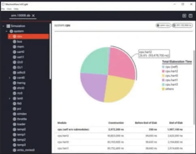Expand the lan0 tree node
The height and width of the screenshot is (154, 196).
[10, 98]
